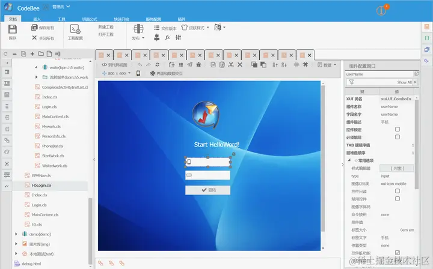This screenshot has width=433, height=269.
Task: Click the info notification icon in header
Action: 381,10
